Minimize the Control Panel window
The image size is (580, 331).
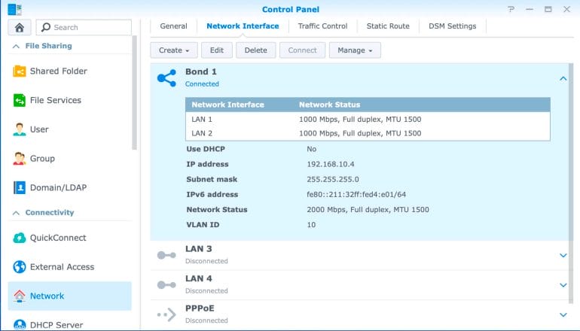pos(530,9)
